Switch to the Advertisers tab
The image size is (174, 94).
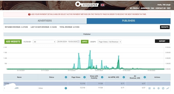[45, 21]
